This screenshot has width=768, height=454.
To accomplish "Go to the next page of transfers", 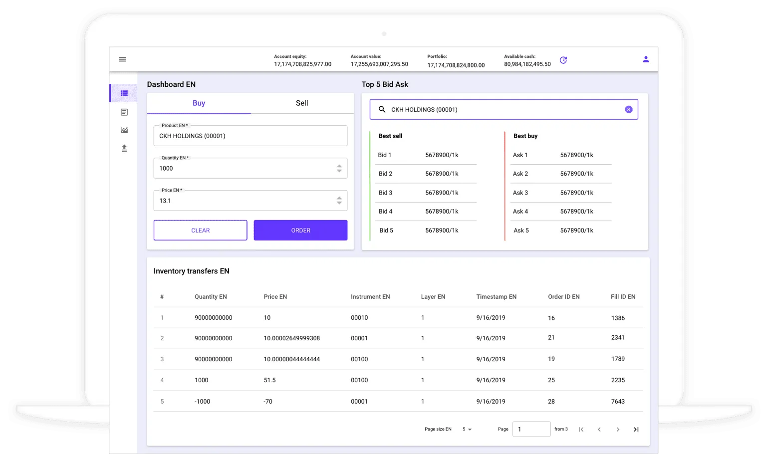I will pos(618,430).
